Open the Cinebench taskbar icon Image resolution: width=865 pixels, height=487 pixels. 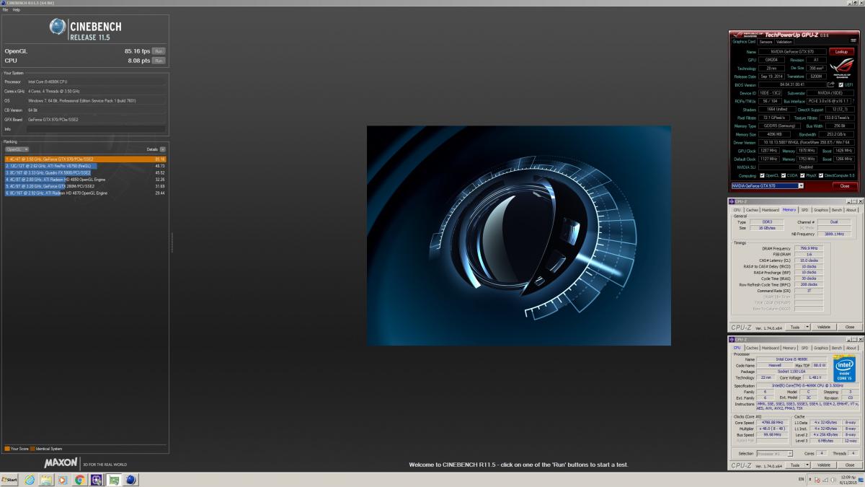pyautogui.click(x=130, y=479)
